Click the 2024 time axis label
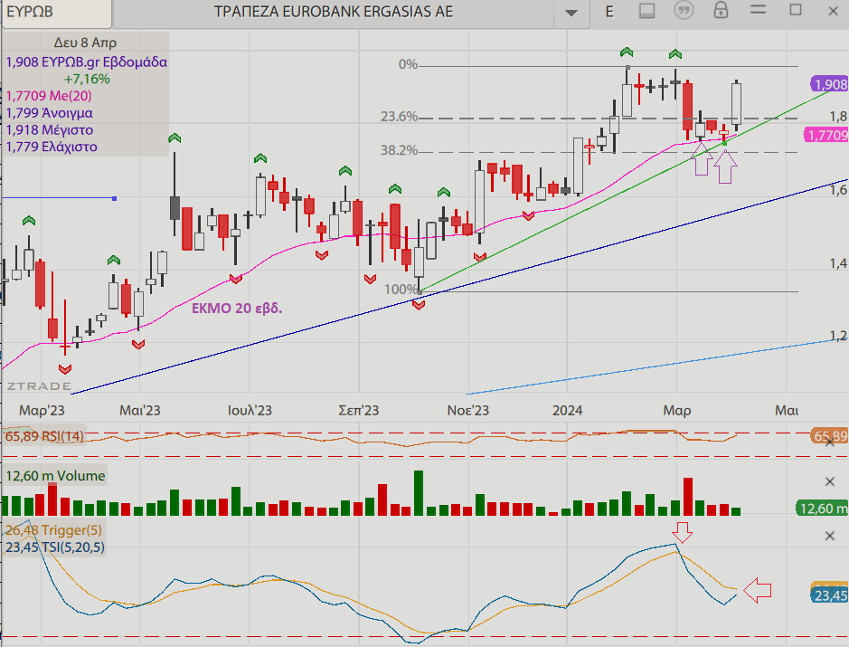849x647 pixels. (568, 410)
